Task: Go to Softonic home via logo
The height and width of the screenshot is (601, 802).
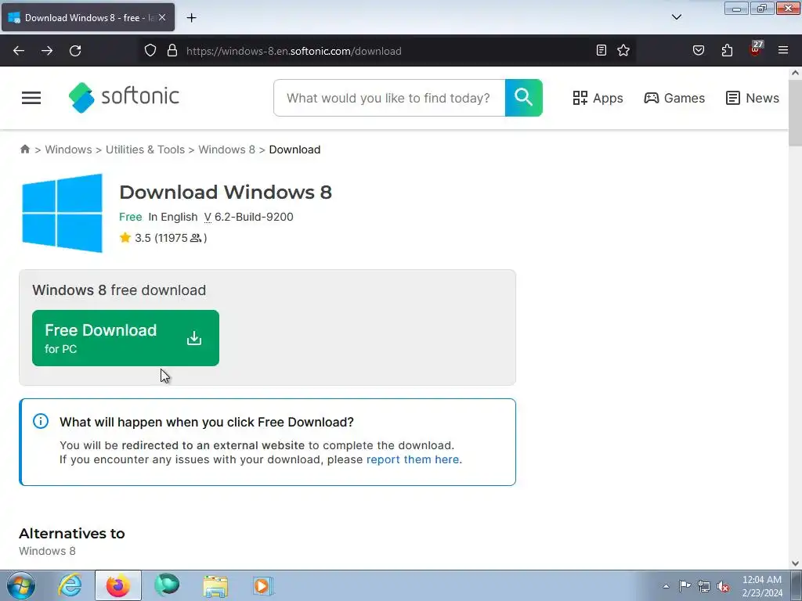Action: (124, 97)
